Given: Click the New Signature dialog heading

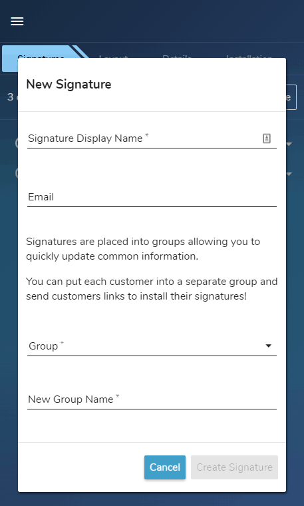Looking at the screenshot, I should (69, 85).
